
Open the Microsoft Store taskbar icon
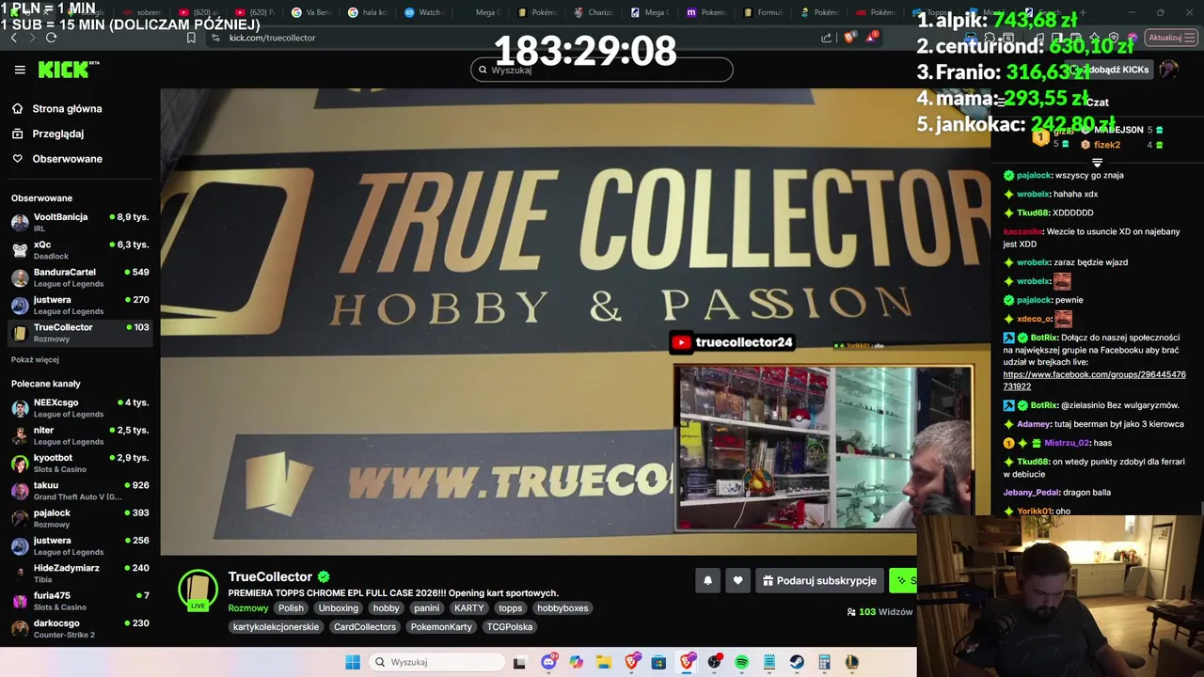(x=658, y=662)
